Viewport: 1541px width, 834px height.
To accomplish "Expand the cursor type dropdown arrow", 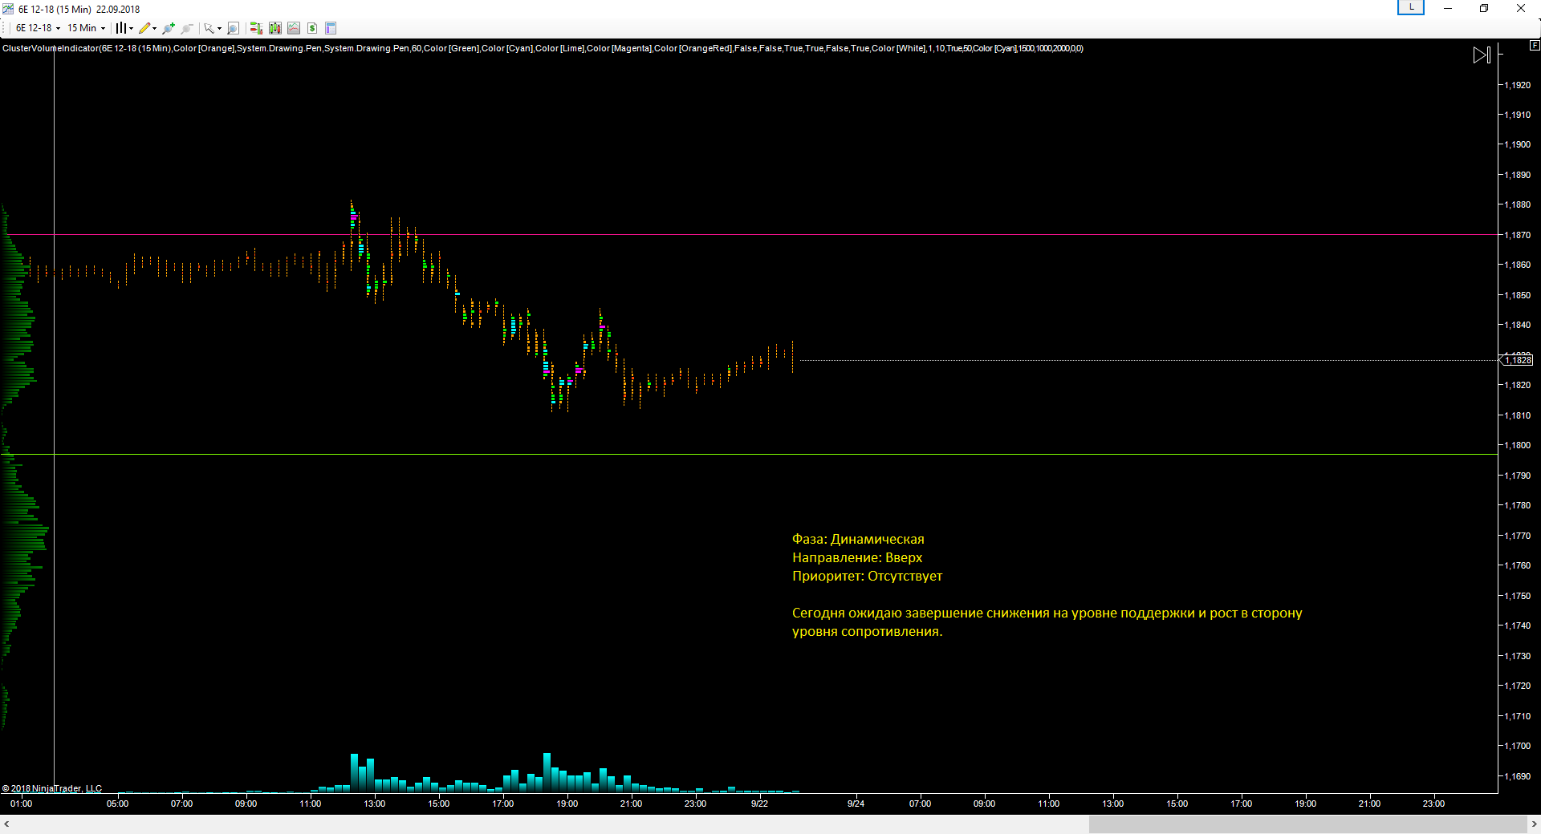I will pos(219,28).
